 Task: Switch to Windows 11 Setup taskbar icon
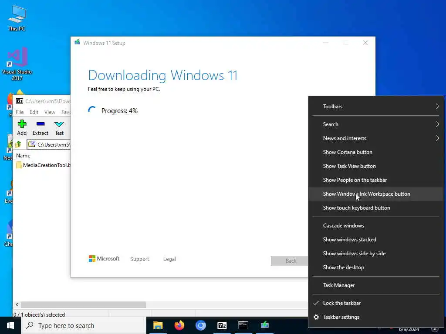click(264, 325)
